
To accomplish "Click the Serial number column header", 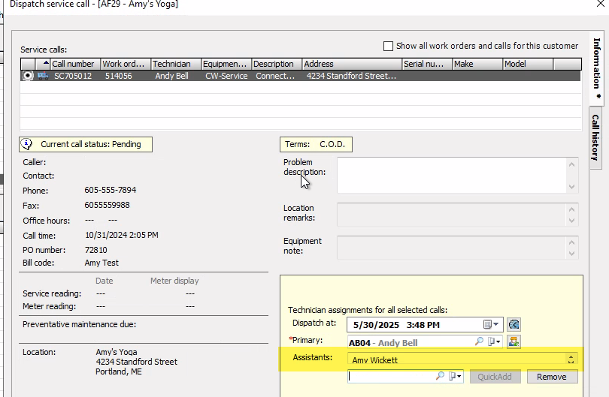I will tap(427, 64).
